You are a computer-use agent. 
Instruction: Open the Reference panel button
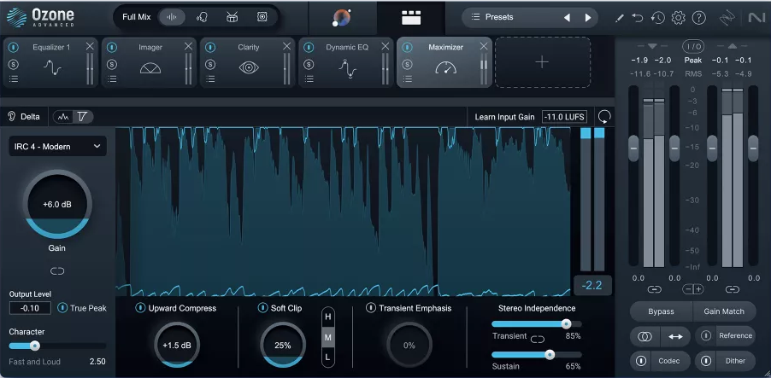[x=735, y=336]
